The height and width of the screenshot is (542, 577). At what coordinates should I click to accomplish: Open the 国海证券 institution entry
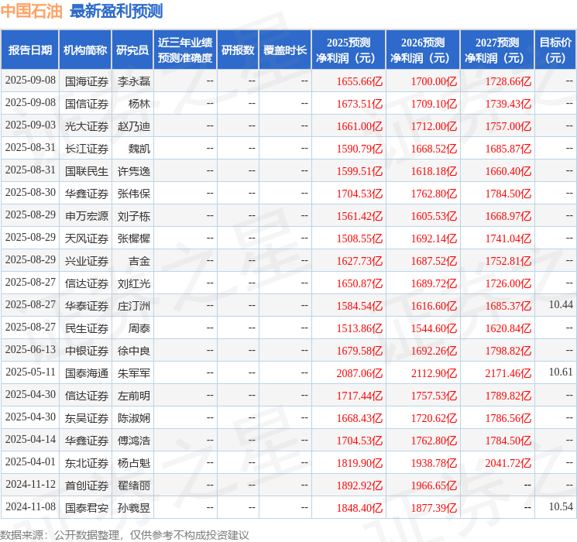(x=85, y=81)
